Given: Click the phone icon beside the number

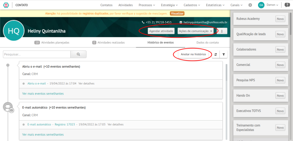Looking at the screenshot, I should pyautogui.click(x=143, y=22).
